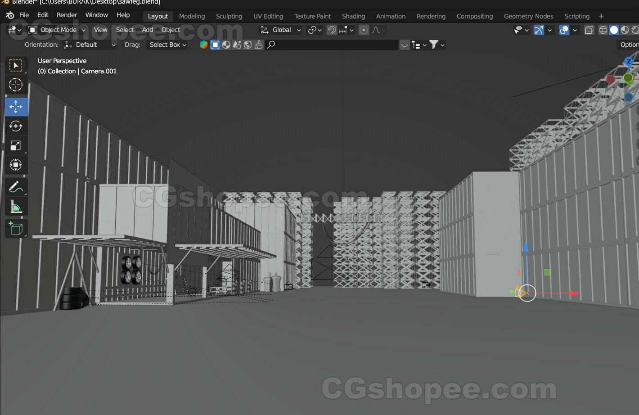This screenshot has height=415, width=639.
Task: Open the viewport Select menu
Action: tap(125, 30)
